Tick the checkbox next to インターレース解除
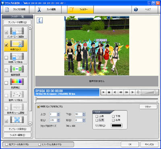161x149 pixels. tap(6, 32)
